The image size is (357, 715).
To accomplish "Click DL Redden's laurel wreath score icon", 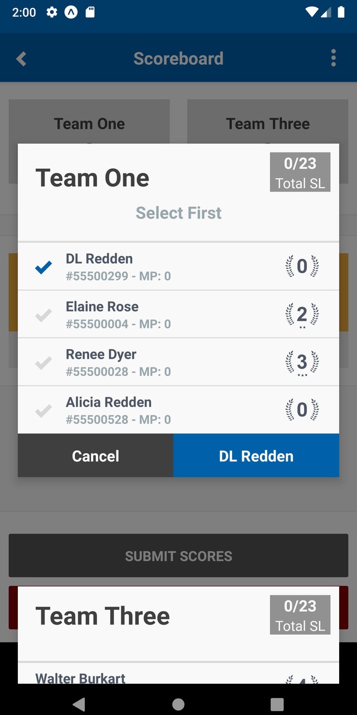I will pos(302,266).
